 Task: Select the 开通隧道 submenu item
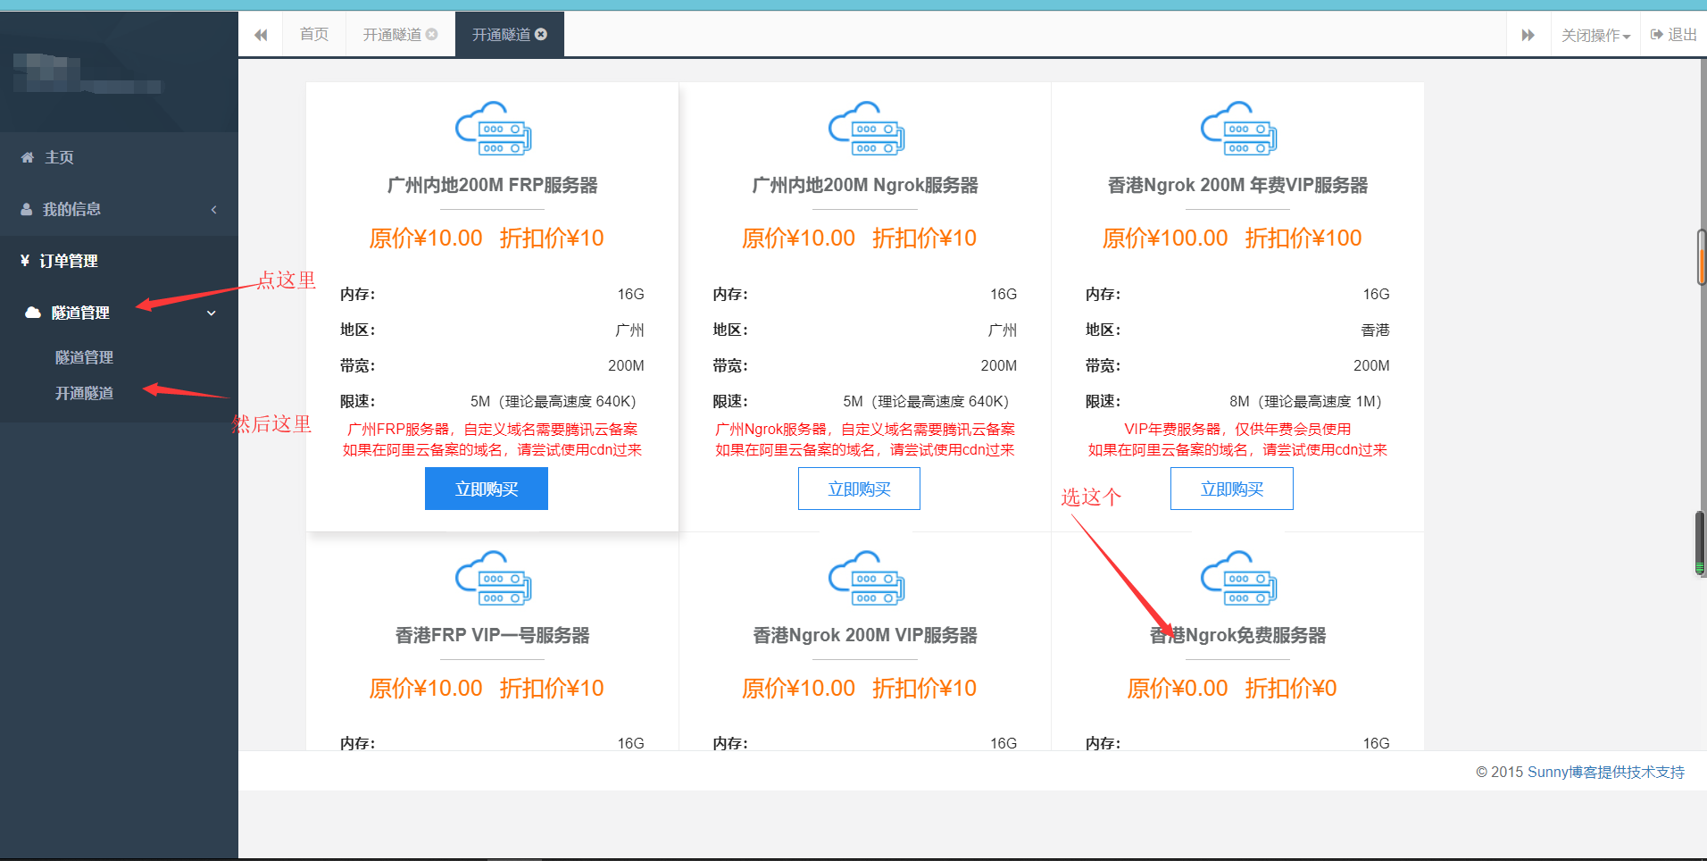(84, 393)
